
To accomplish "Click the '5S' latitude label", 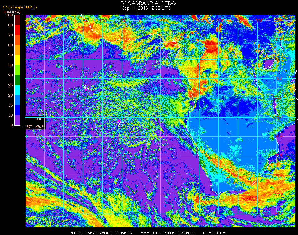I will pos(279,78).
